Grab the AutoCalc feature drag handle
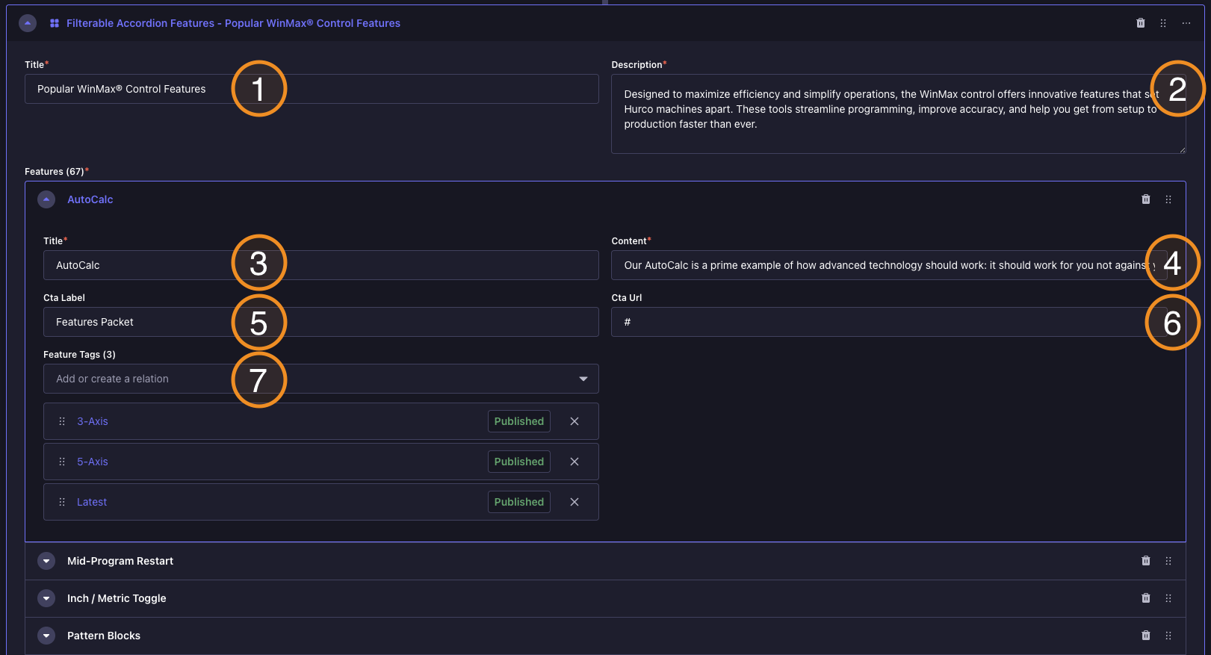This screenshot has width=1211, height=655. coord(1168,199)
